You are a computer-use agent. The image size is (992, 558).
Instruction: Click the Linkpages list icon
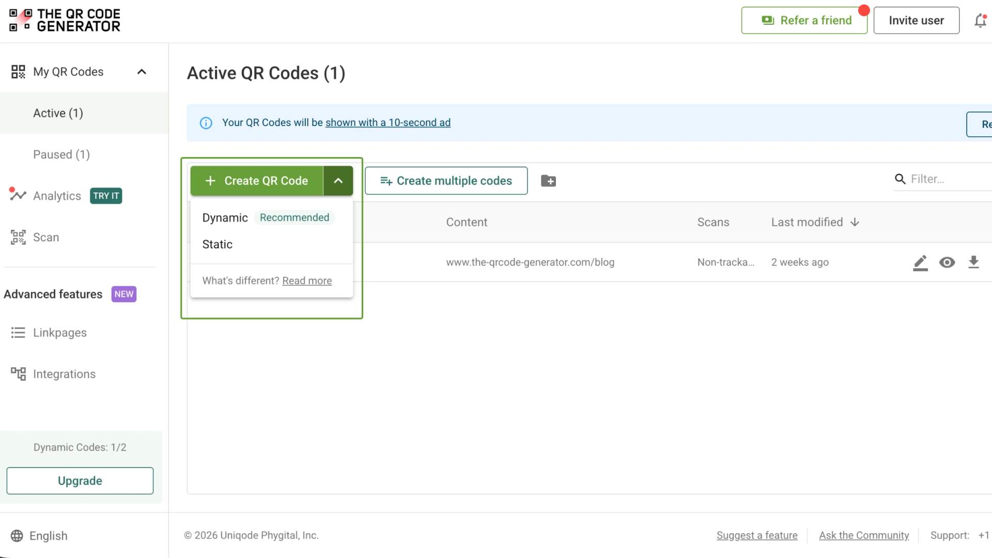coord(18,333)
